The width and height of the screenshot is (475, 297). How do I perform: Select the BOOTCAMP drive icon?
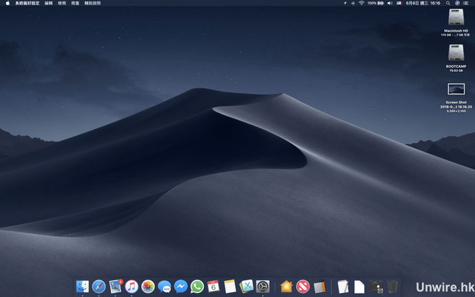click(456, 53)
